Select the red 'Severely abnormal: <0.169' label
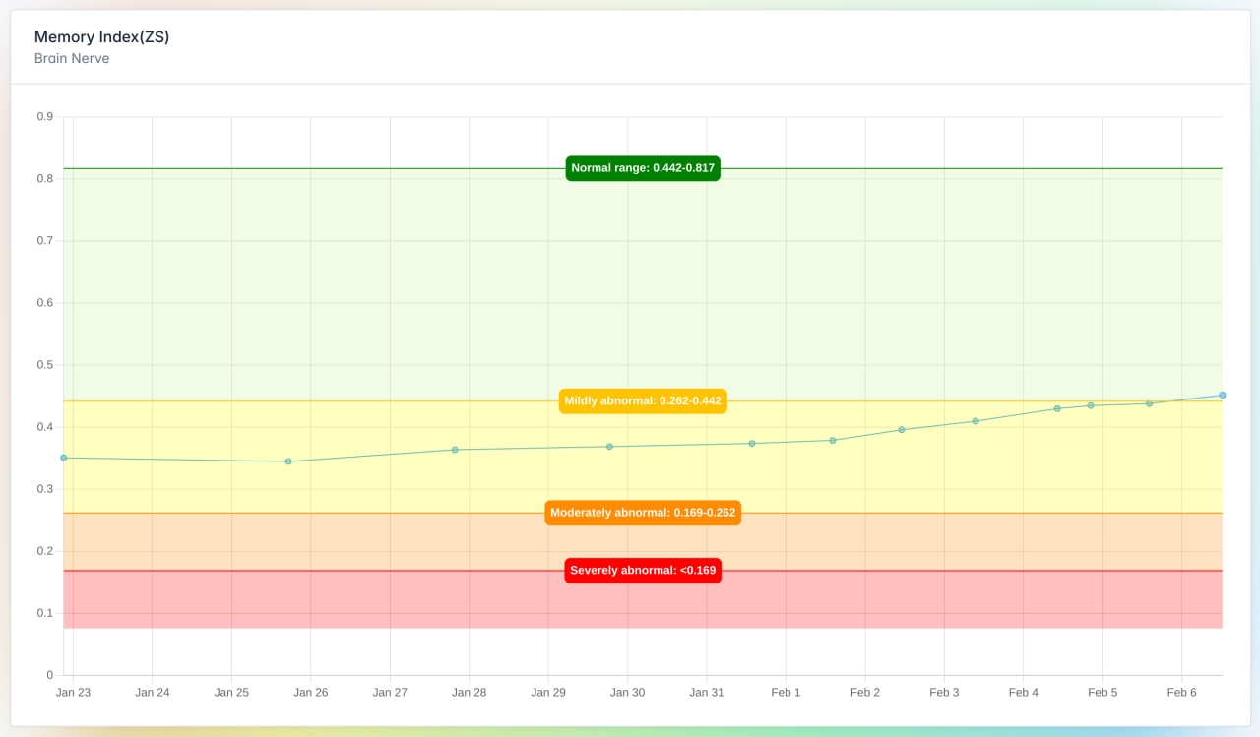The height and width of the screenshot is (737, 1260). coord(643,571)
